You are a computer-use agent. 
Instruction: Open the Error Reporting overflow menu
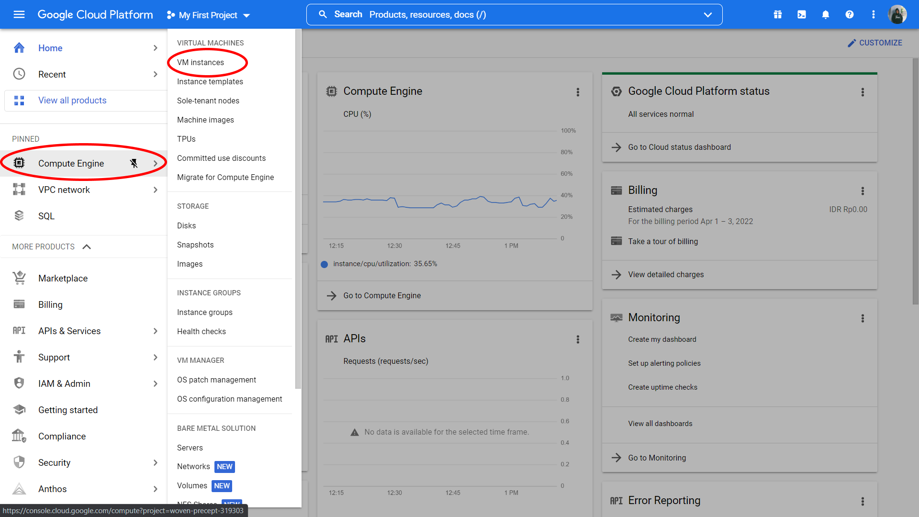click(863, 501)
